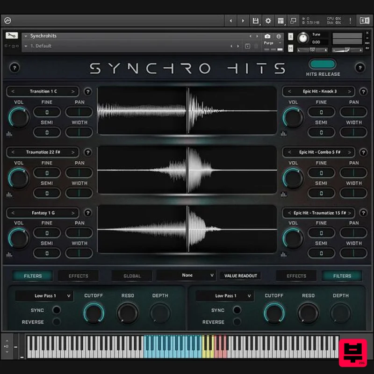374x374 pixels.
Task: Open help for Fantasy 1 G slot
Action: point(88,213)
